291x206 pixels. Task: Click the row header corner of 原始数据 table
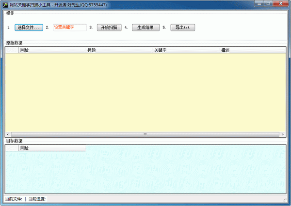12,50
